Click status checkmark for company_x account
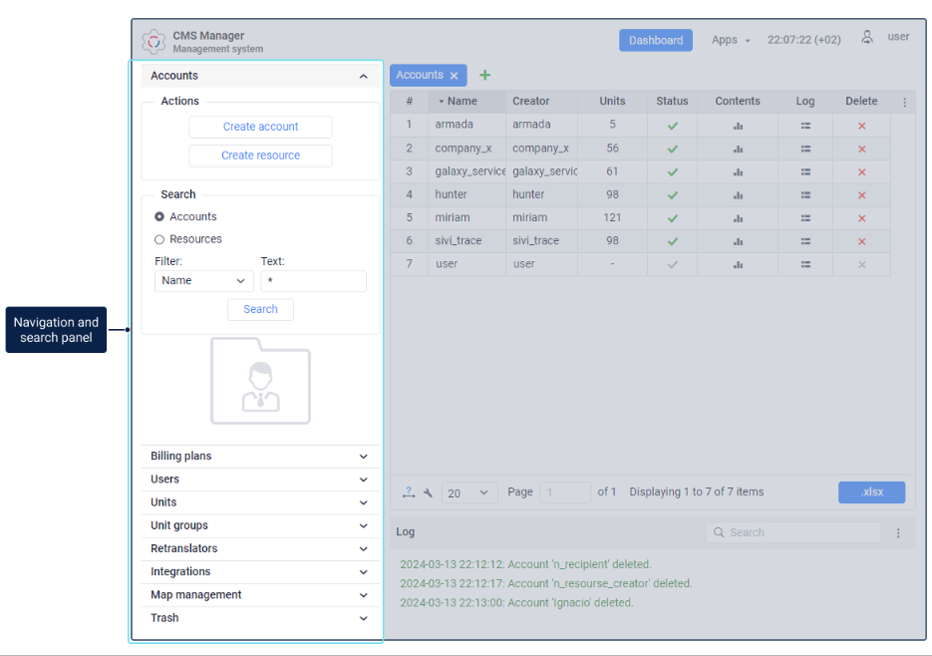This screenshot has width=932, height=656. pyautogui.click(x=672, y=149)
